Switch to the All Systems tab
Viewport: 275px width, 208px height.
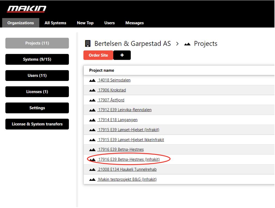point(56,23)
